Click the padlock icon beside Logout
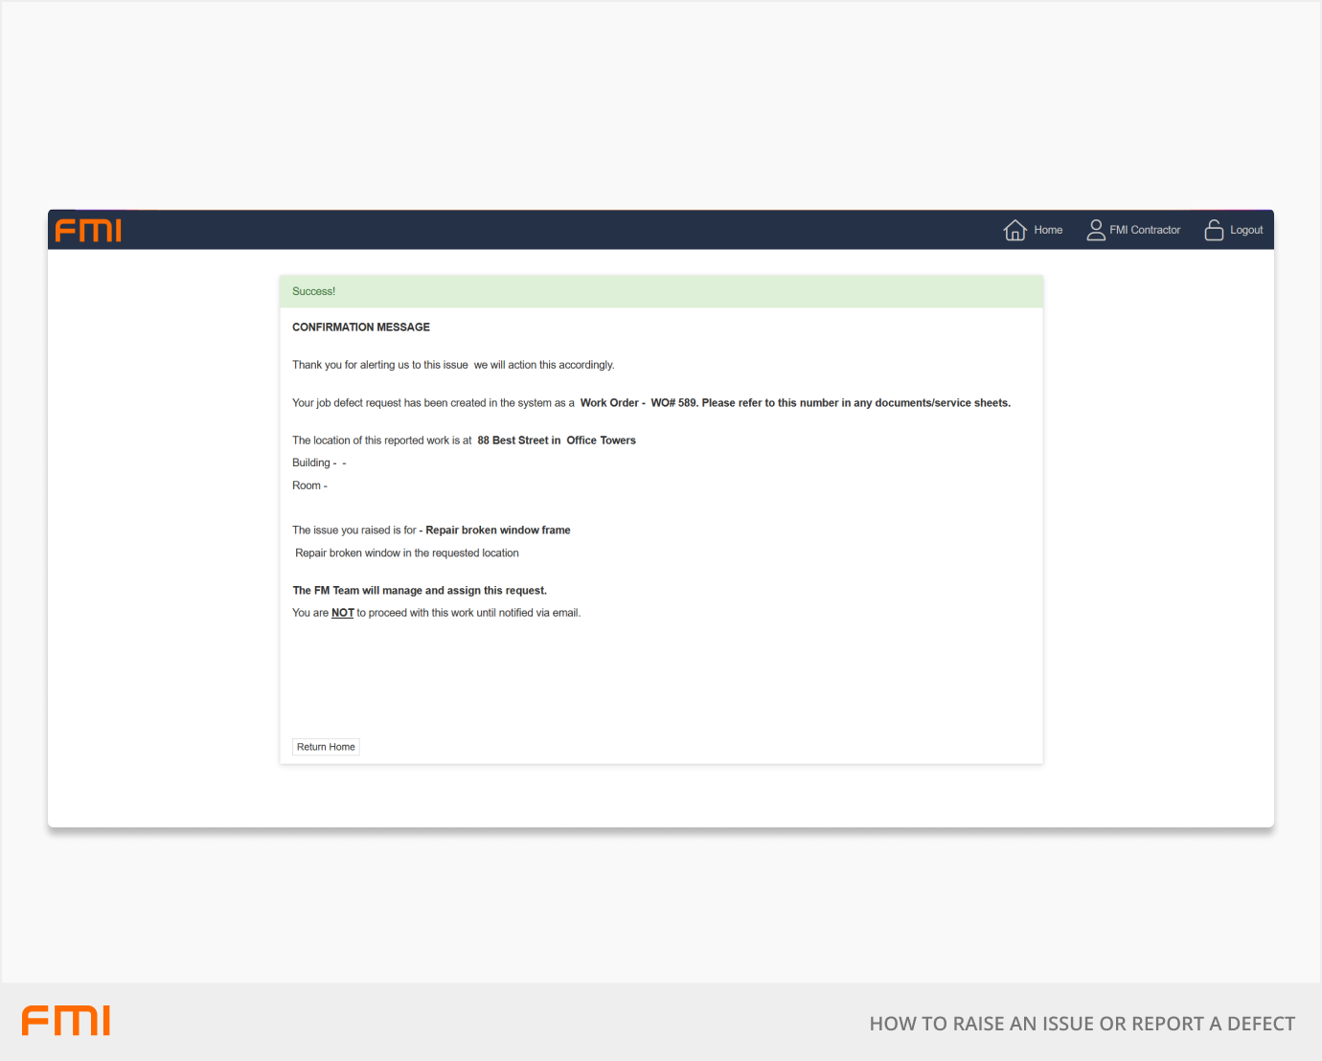Image resolution: width=1322 pixels, height=1061 pixels. (x=1214, y=231)
